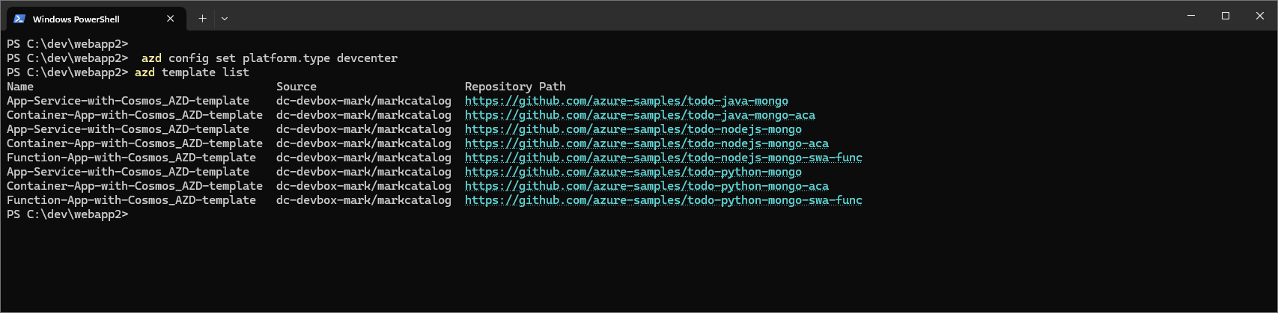The image size is (1278, 313).
Task: Click the 'azd template list' command text
Action: click(192, 72)
